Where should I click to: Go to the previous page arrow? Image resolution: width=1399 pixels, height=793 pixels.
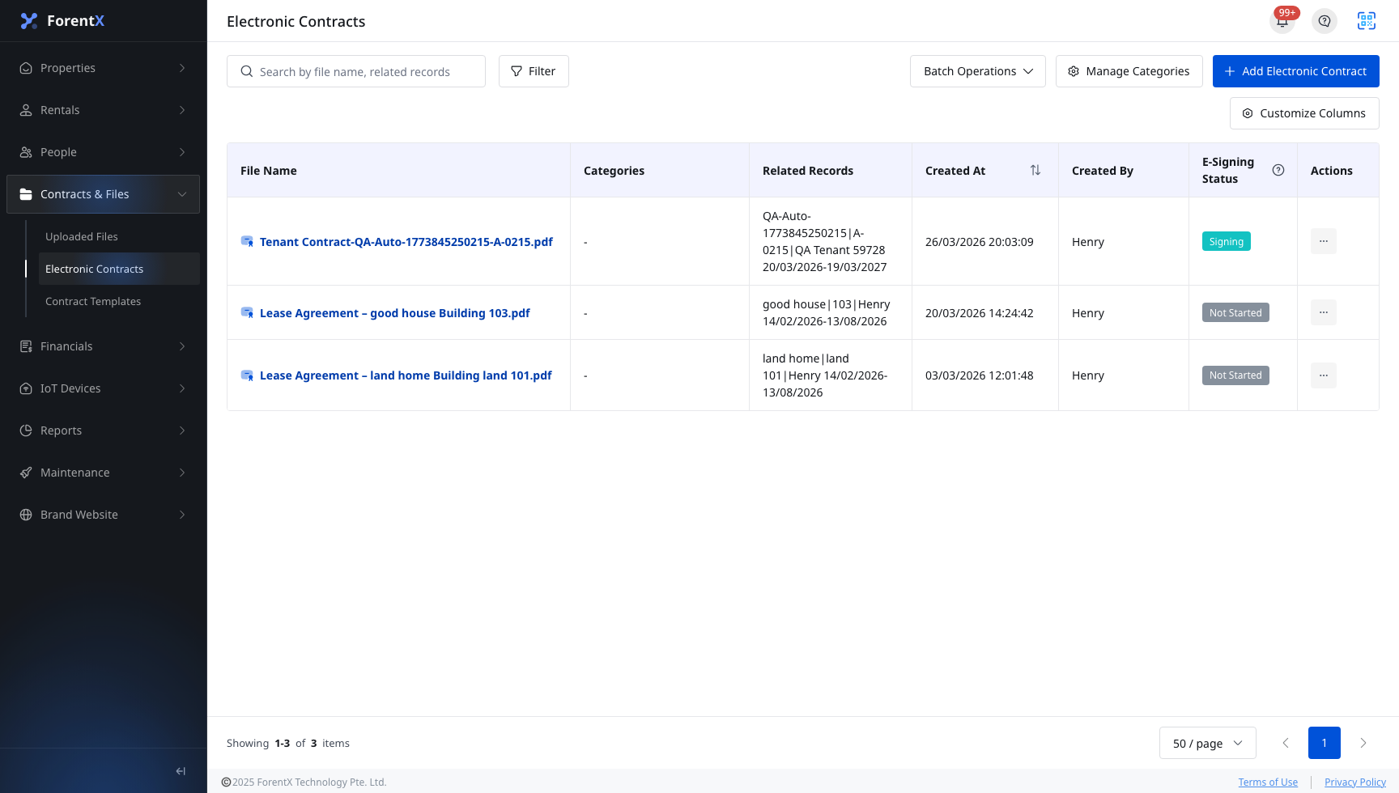(x=1286, y=743)
